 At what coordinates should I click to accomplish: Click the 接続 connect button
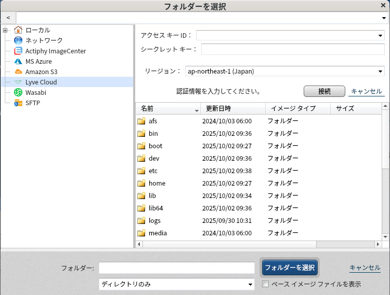pos(324,91)
